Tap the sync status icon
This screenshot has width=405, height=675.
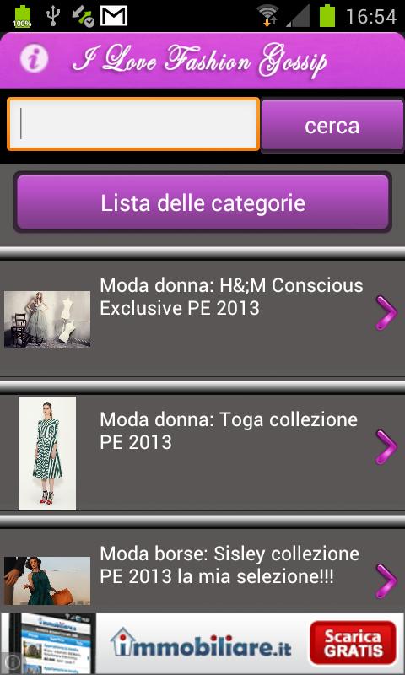[x=83, y=16]
